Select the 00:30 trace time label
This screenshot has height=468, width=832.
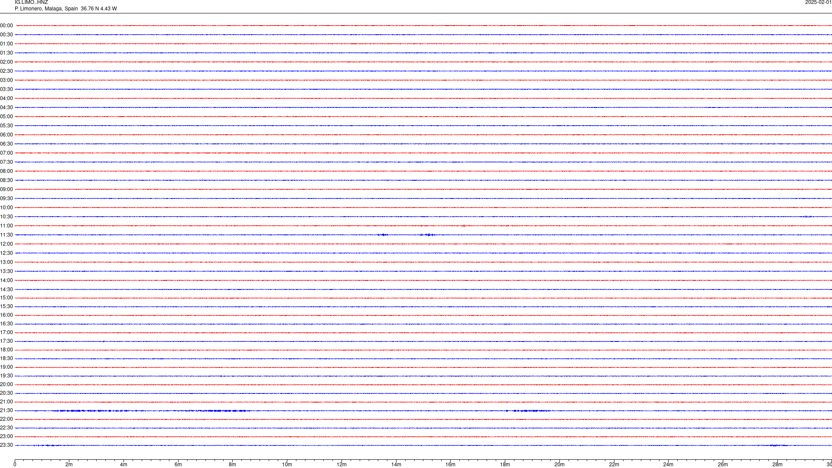tap(6, 35)
